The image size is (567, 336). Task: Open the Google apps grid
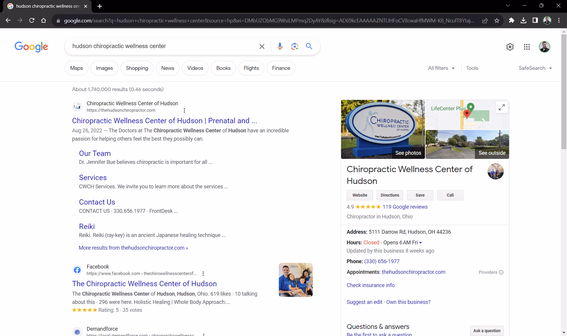(x=527, y=47)
